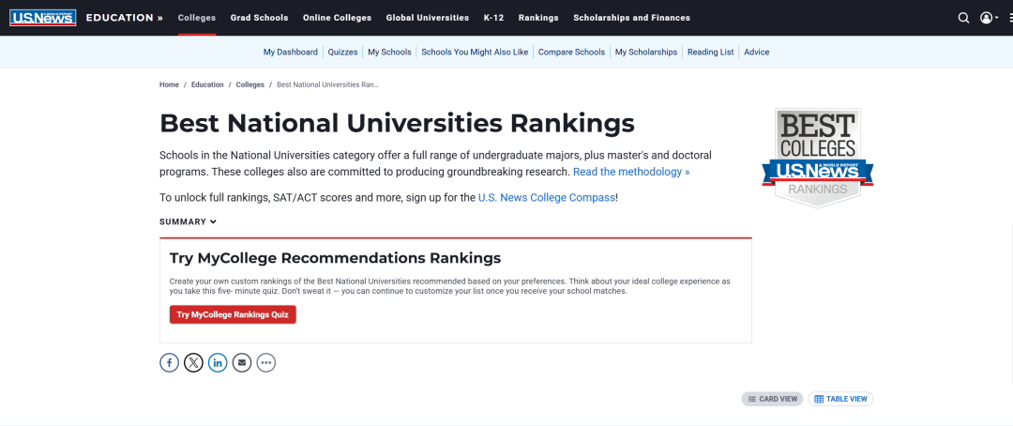Click the Best National Universities Rankings heading
Viewport: 1013px width, 426px height.
pyautogui.click(x=398, y=124)
